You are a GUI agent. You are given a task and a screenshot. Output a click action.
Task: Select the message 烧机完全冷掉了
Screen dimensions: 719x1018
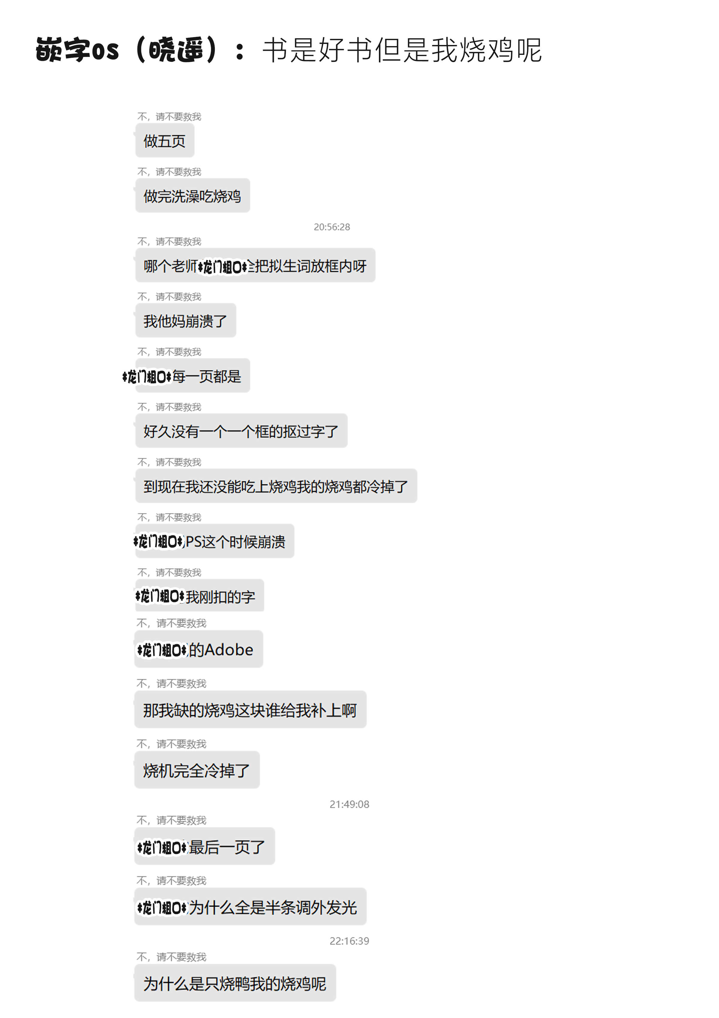click(197, 770)
